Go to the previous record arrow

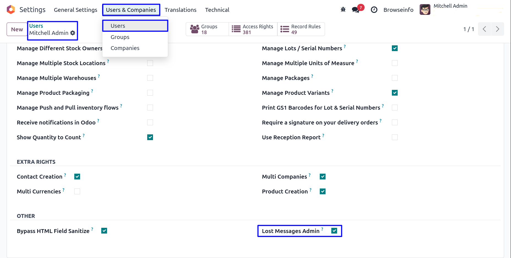tap(484, 29)
